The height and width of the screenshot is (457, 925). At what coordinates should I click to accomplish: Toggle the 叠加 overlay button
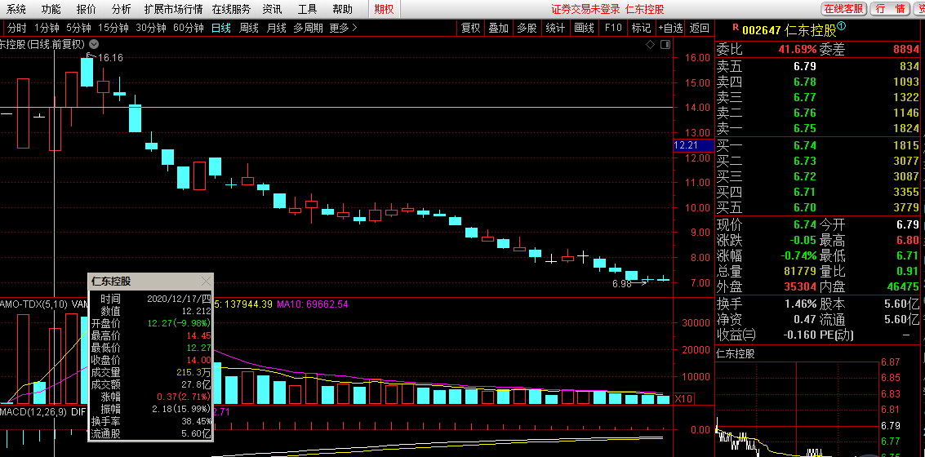(x=498, y=28)
